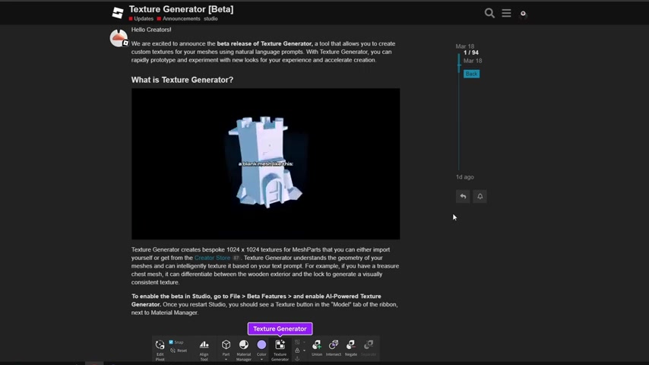Viewport: 649px width, 365px height.
Task: Open the Updates category tag
Action: (x=141, y=19)
